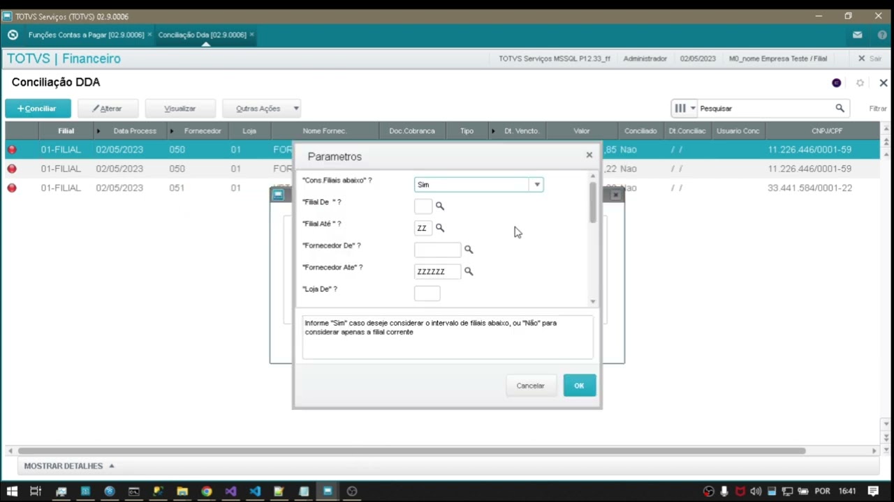Click the search magnifier in Pesquisar box
Screen dimensions: 894x502
click(x=840, y=108)
